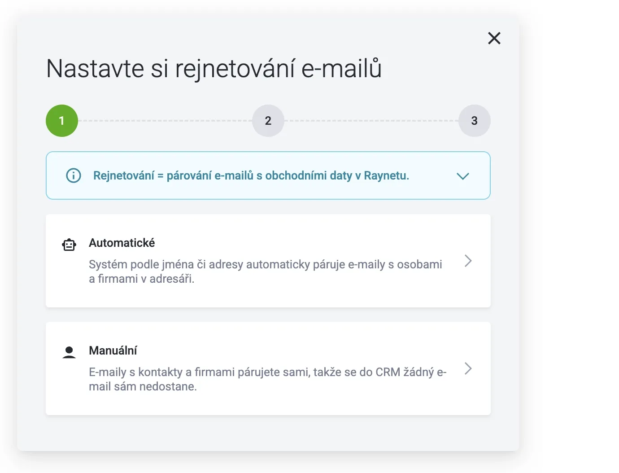Select Manuální description about pairing e-mails yourself

pyautogui.click(x=267, y=379)
